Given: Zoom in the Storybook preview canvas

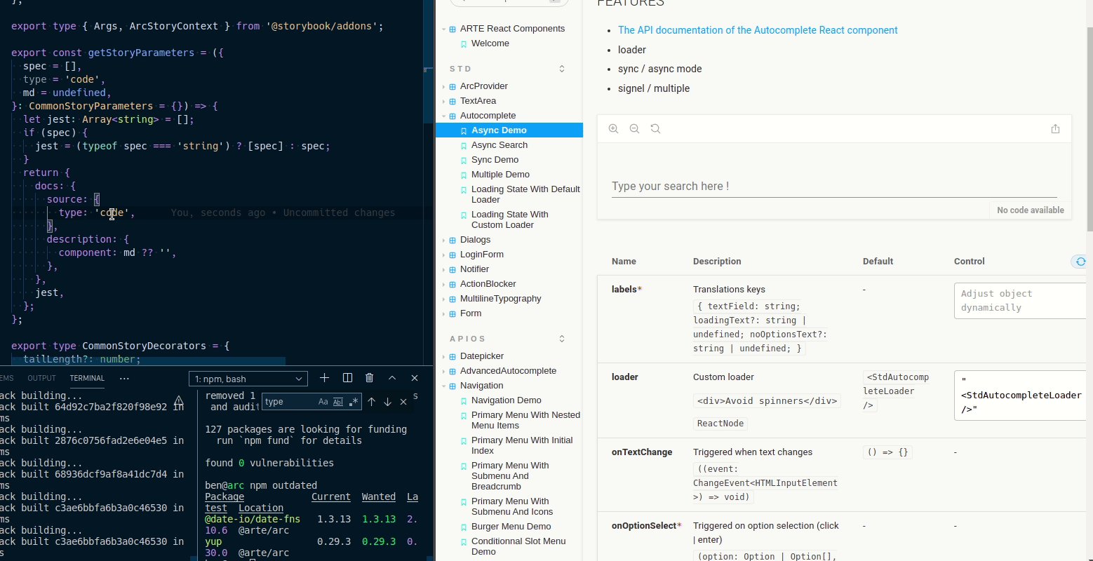Looking at the screenshot, I should pos(613,129).
